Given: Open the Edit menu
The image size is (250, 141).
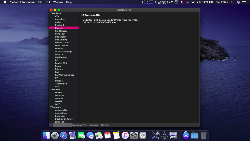Looking at the screenshot, I should pos(48,2).
